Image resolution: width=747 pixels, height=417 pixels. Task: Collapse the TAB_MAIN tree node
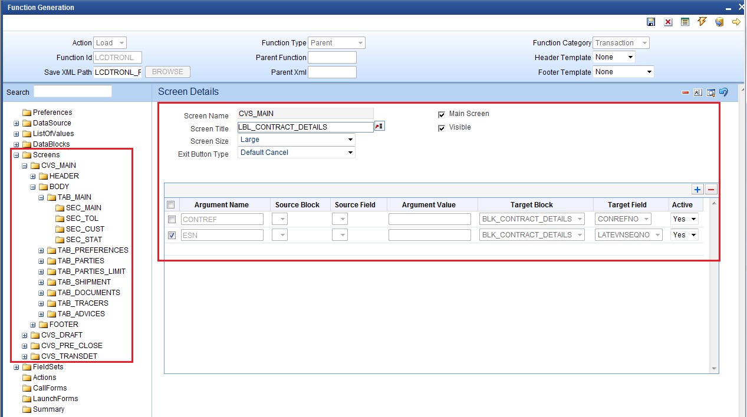[41, 197]
